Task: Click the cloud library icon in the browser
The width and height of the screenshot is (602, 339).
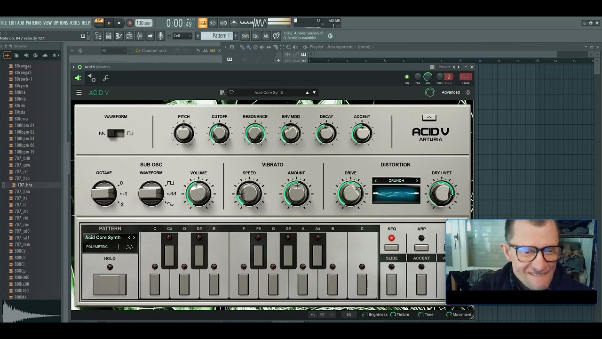Action: pyautogui.click(x=45, y=56)
